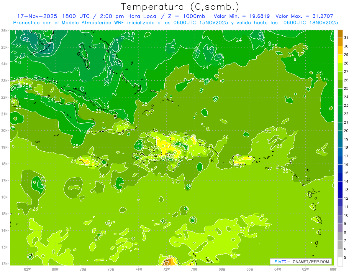The height and width of the screenshot is (273, 354).
Task: Click the "72W" longitude axis label
Action: point(166,269)
